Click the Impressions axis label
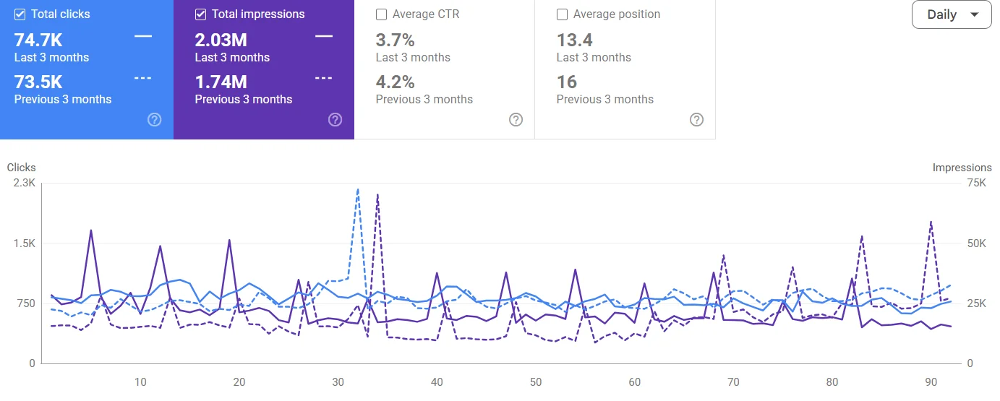This screenshot has width=1000, height=401. pyautogui.click(x=962, y=167)
